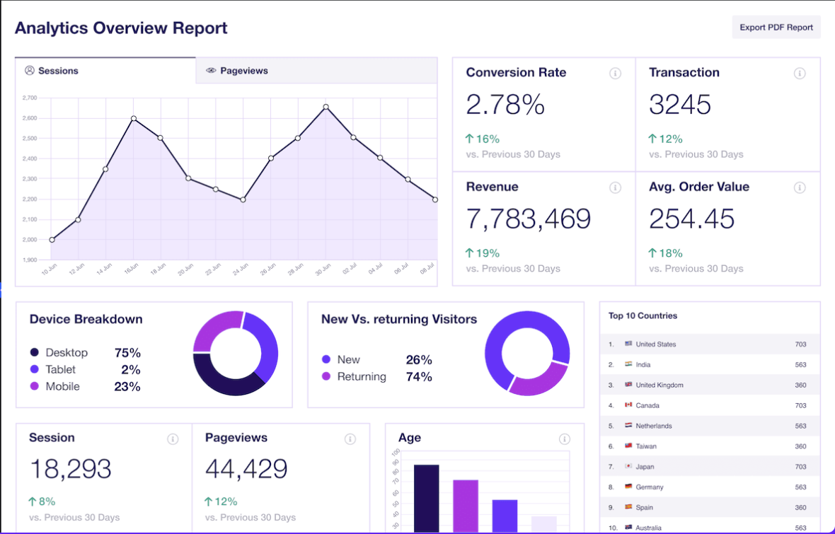Click the New visitors legend dot
This screenshot has width=835, height=534.
pos(326,359)
